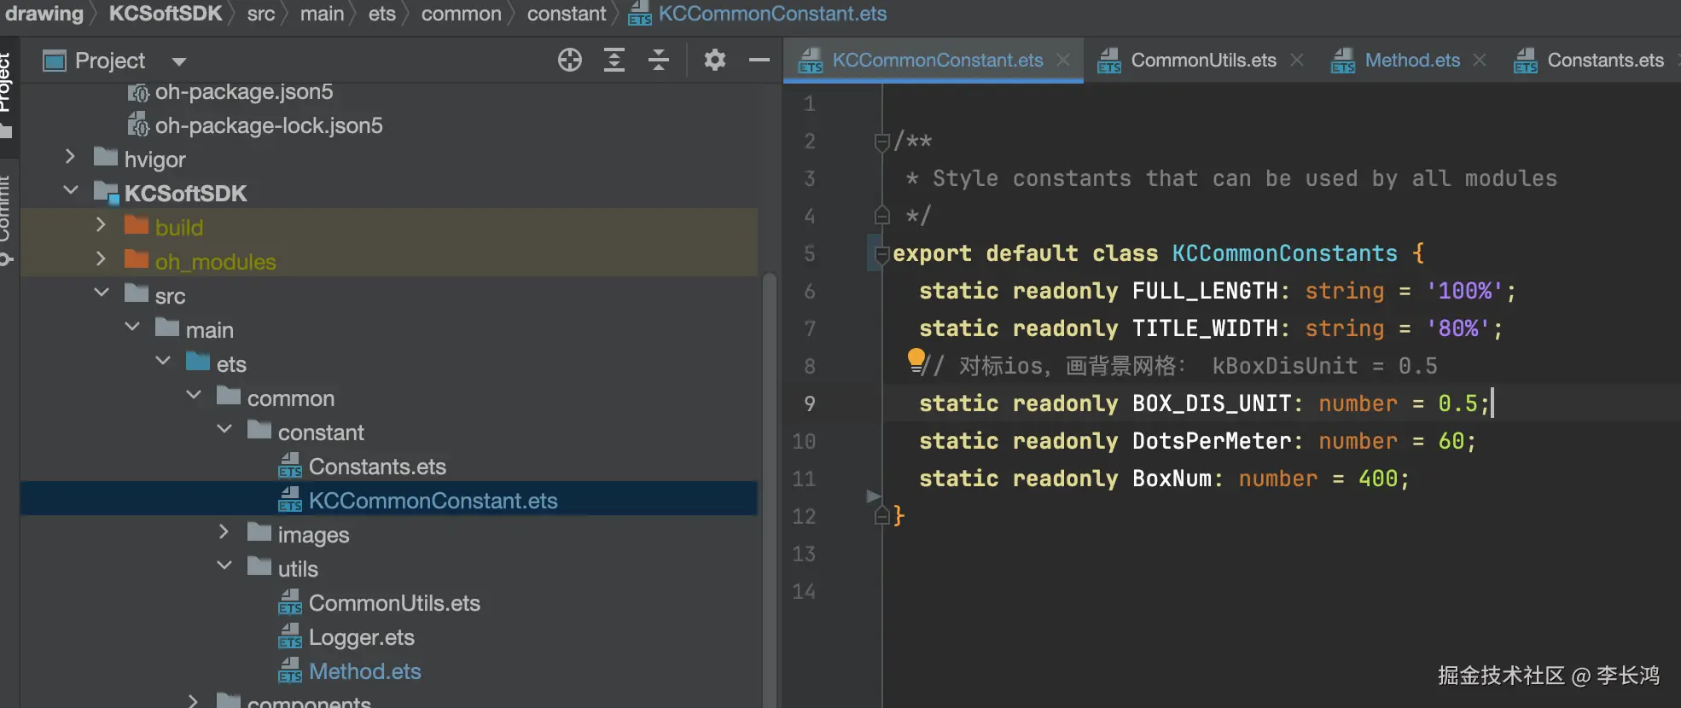Viewport: 1681px width, 708px height.
Task: Open the Project view dropdown arrow
Action: [x=178, y=61]
